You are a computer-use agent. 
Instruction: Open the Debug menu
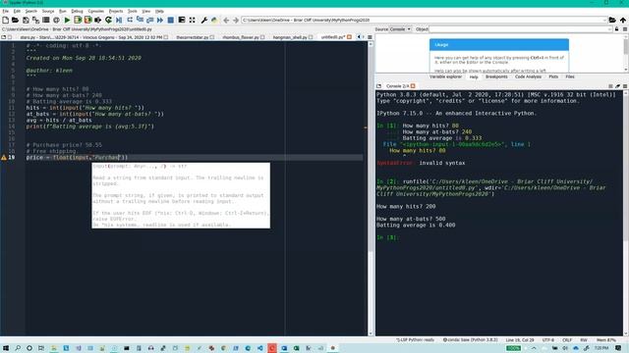[x=77, y=11]
